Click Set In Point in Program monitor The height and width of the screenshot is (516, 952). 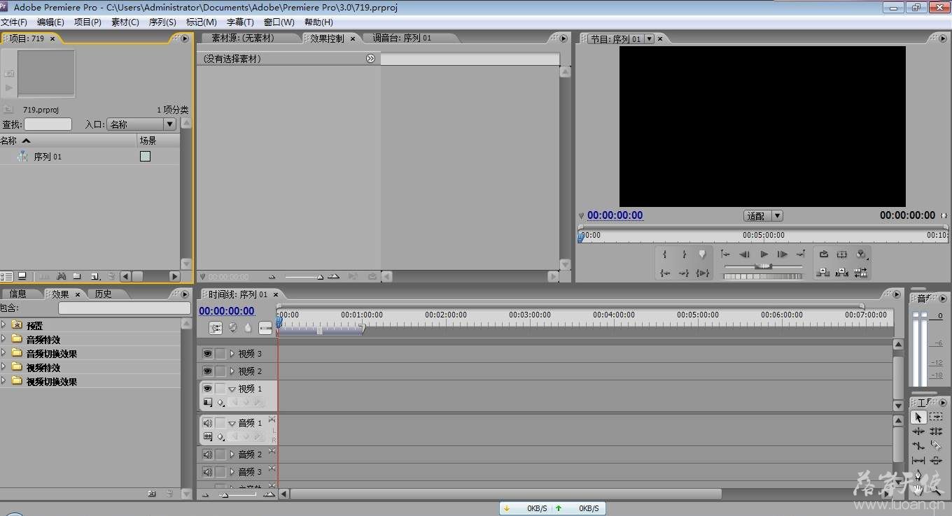point(665,255)
